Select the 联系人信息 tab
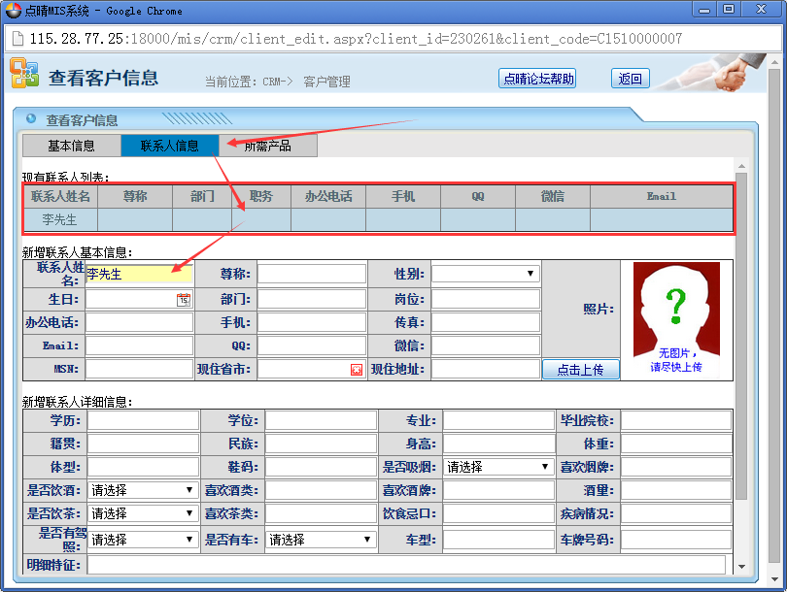Screen dimensions: 787x592 tap(170, 147)
